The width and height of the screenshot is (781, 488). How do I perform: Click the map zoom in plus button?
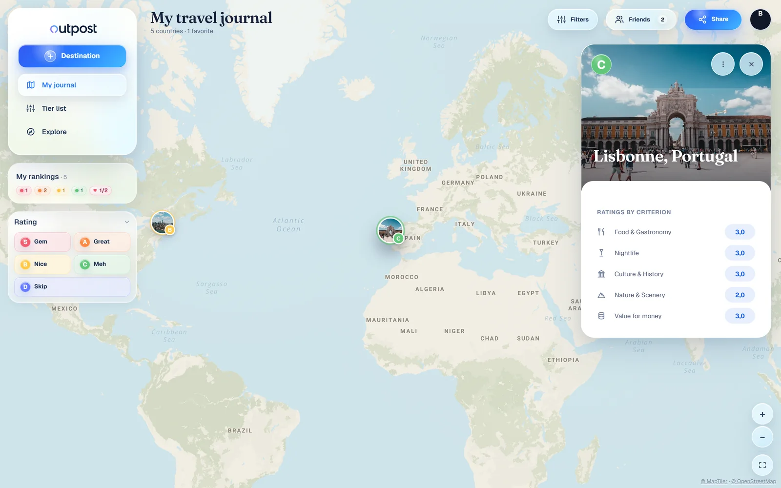[762, 414]
